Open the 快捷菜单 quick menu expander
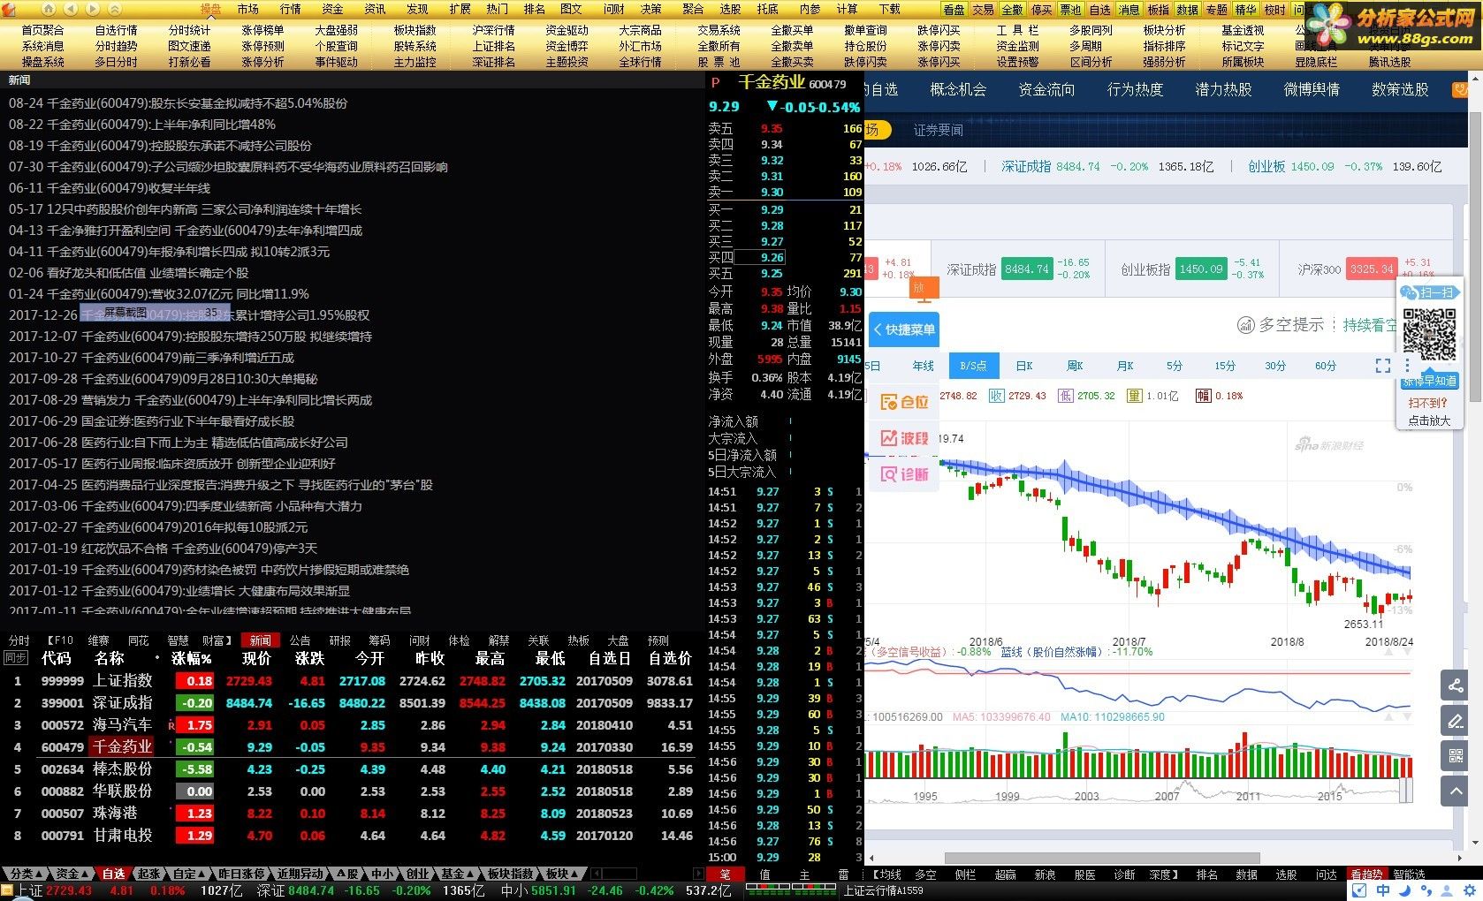Viewport: 1483px width, 901px height. coord(904,329)
